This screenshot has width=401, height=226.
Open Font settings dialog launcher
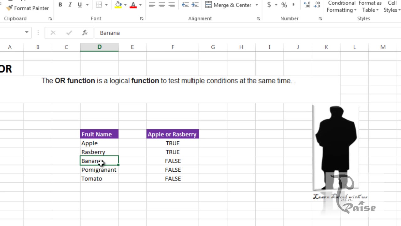[142, 19]
